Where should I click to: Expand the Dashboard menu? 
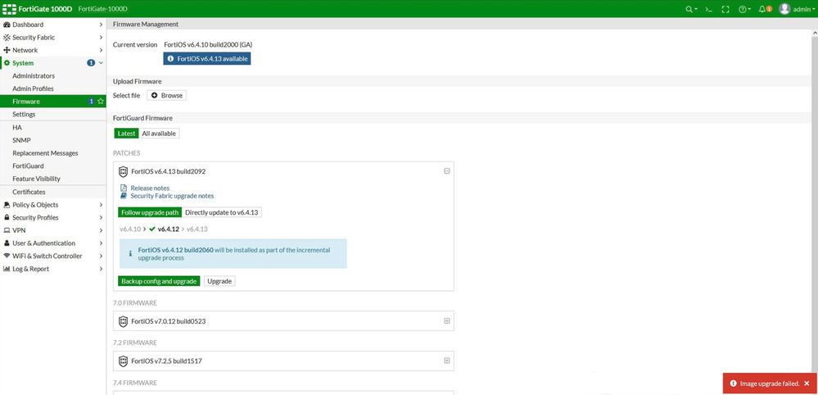(101, 25)
